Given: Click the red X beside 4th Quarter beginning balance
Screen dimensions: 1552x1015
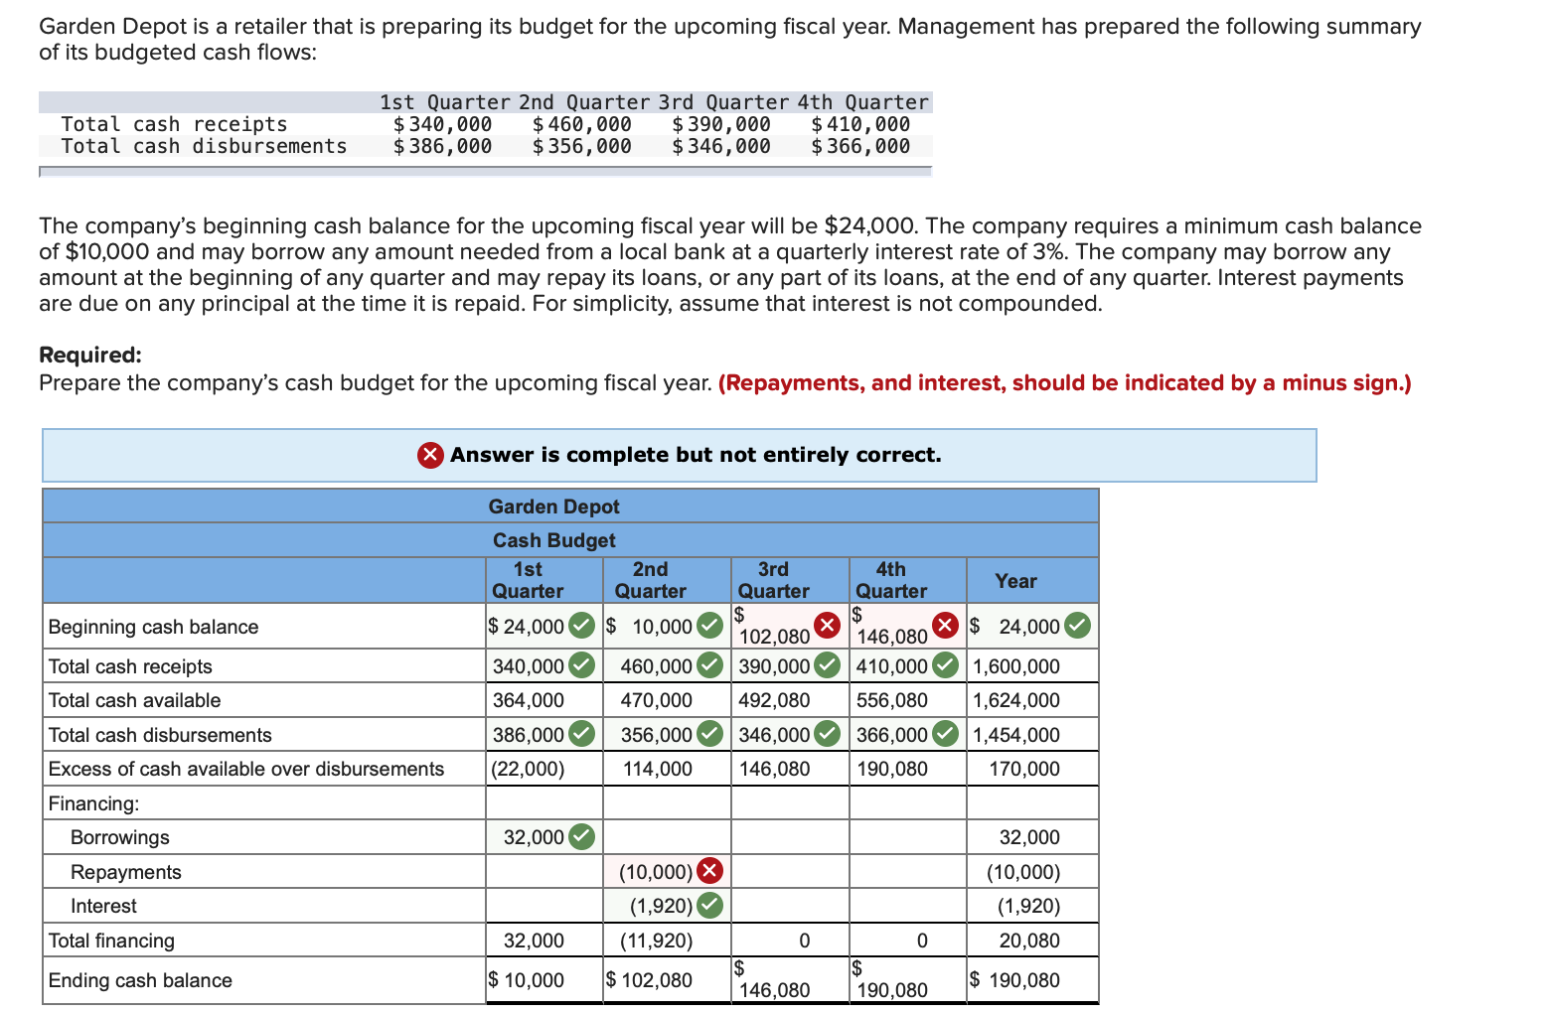Looking at the screenshot, I should tap(945, 625).
